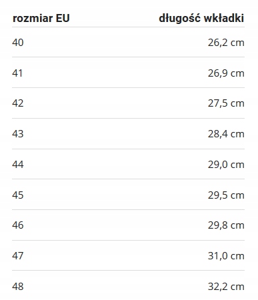
Task: Click the 26,9 cm insole length value
Action: coord(226,73)
